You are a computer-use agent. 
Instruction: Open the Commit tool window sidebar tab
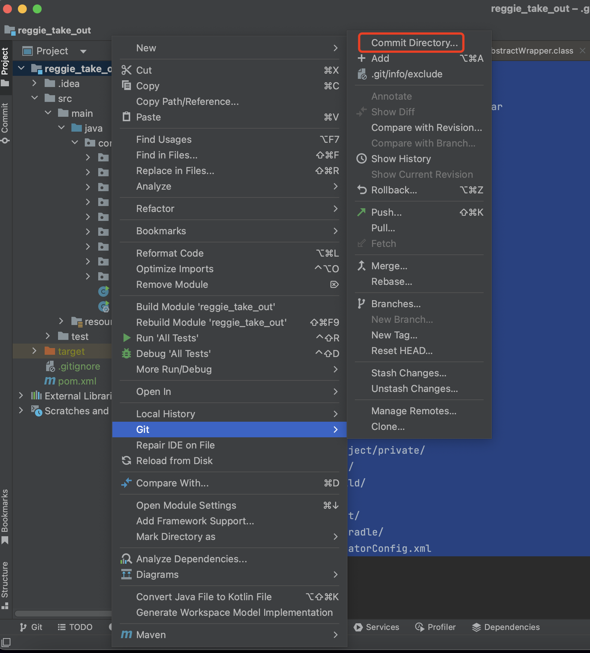tap(5, 123)
